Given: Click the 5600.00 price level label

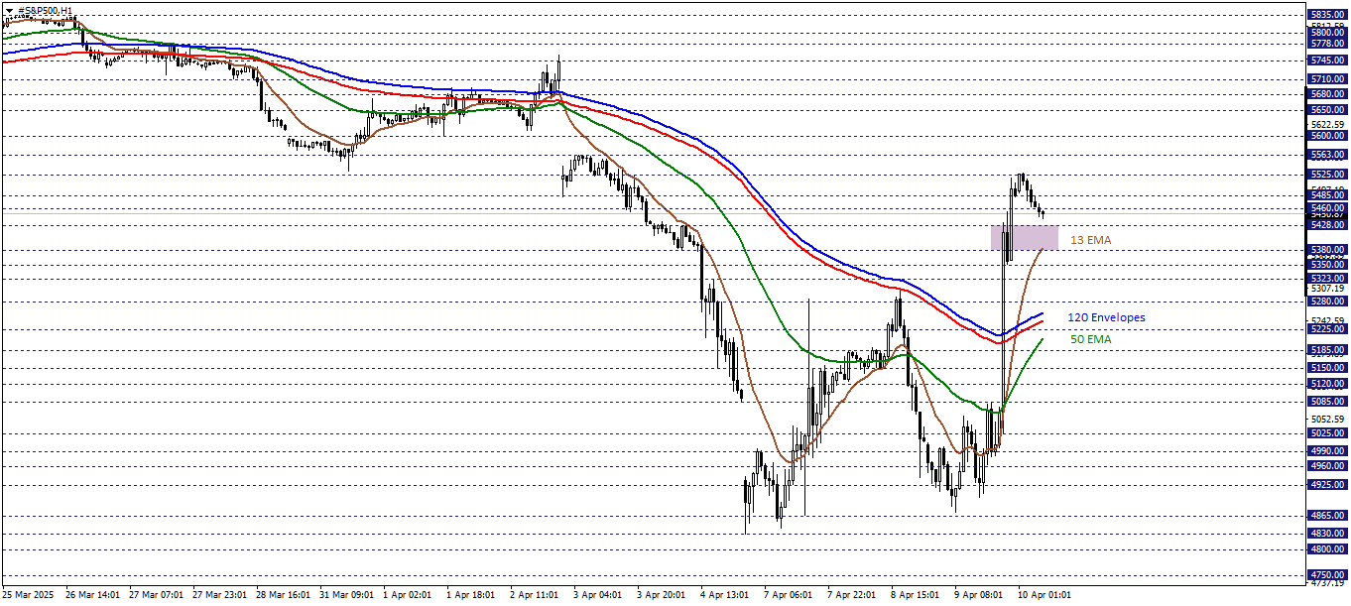Looking at the screenshot, I should click(x=1327, y=136).
